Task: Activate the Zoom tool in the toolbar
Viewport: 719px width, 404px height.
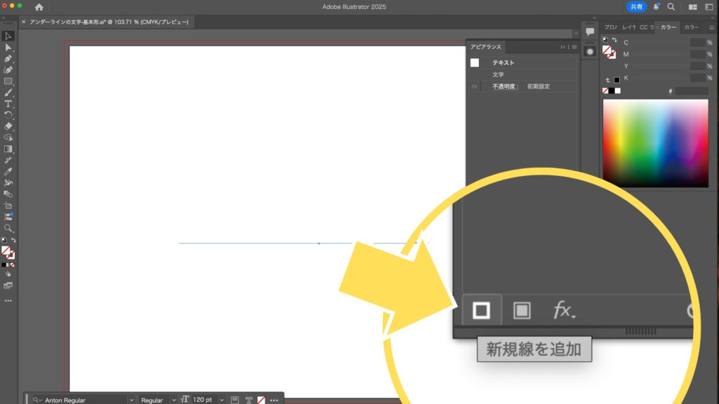Action: click(8, 228)
